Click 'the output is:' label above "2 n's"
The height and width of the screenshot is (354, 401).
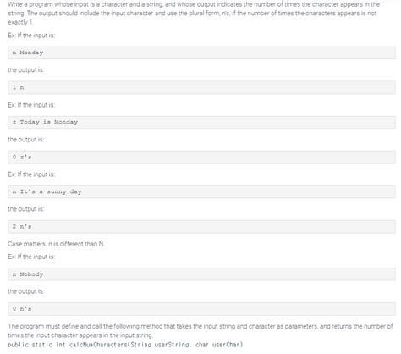tap(26, 209)
